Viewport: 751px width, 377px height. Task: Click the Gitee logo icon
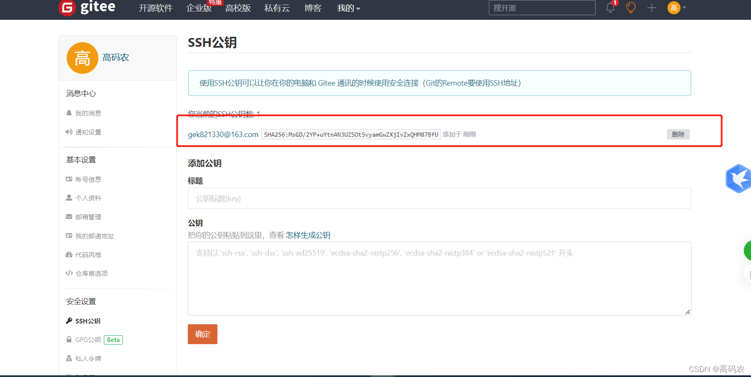(x=67, y=8)
